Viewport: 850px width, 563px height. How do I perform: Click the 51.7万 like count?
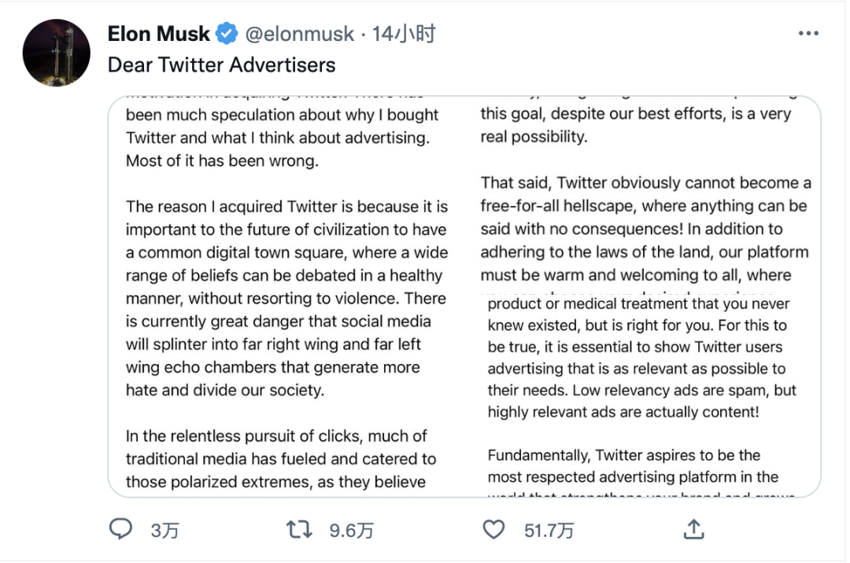tap(549, 531)
